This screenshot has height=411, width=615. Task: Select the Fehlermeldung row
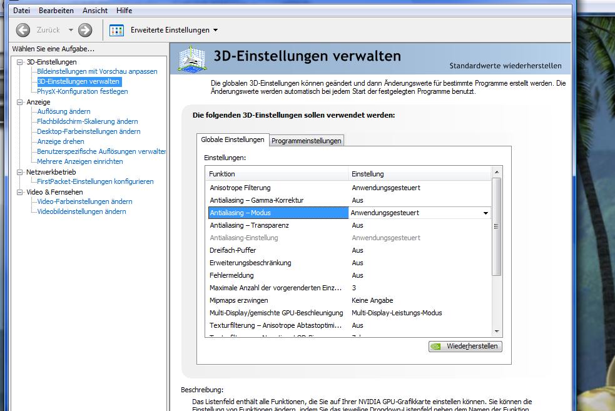point(349,275)
